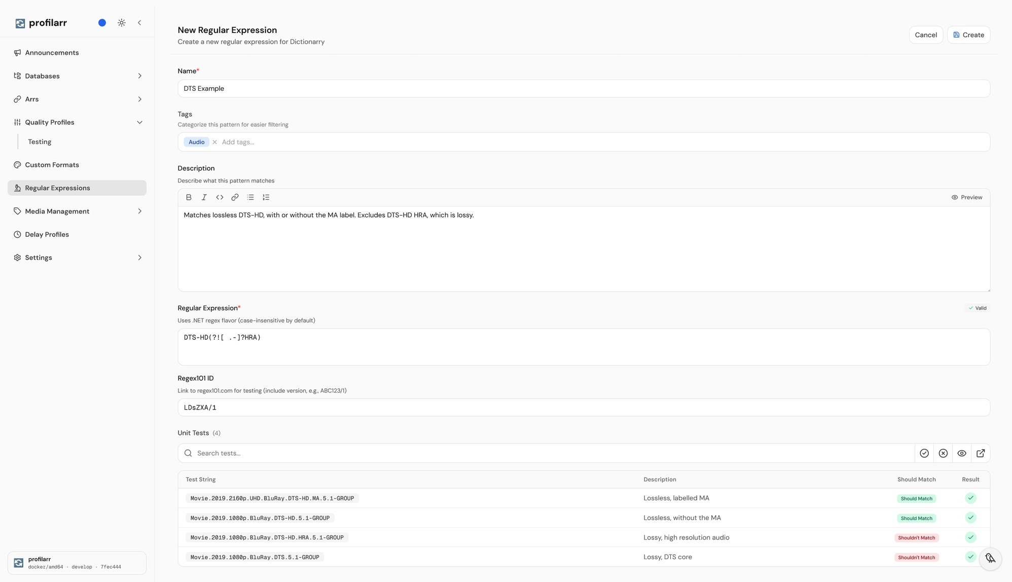Click the profilarr version info card
The height and width of the screenshot is (582, 1012).
[77, 563]
